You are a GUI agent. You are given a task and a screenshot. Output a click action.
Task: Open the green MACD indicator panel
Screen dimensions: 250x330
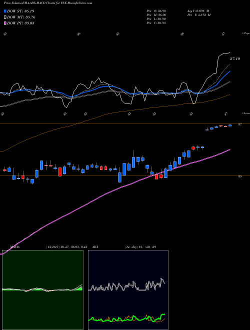click(42, 290)
